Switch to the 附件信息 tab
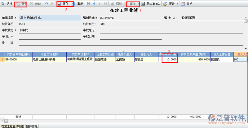 32,126
